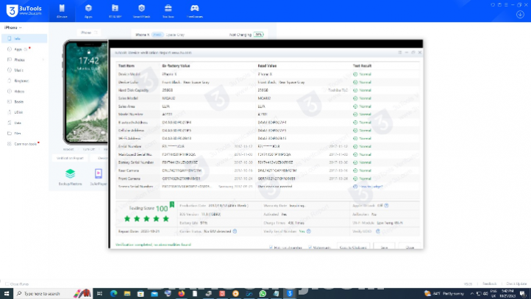Click the 3uTools logo
Viewport: 531px width, 299px height.
point(24,10)
